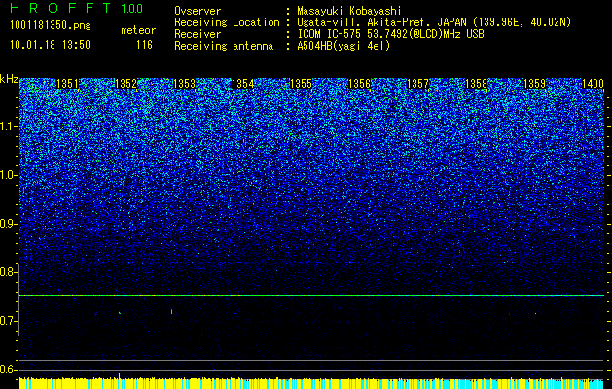Click the 0.6 kHz axis label
This screenshot has height=389, width=612.
[9, 370]
